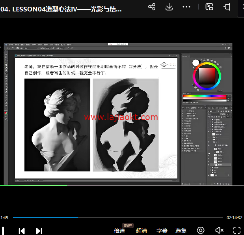Select the Rectangular Marquee tool
Screen dimensions: 244x235
click(x=6, y=57)
